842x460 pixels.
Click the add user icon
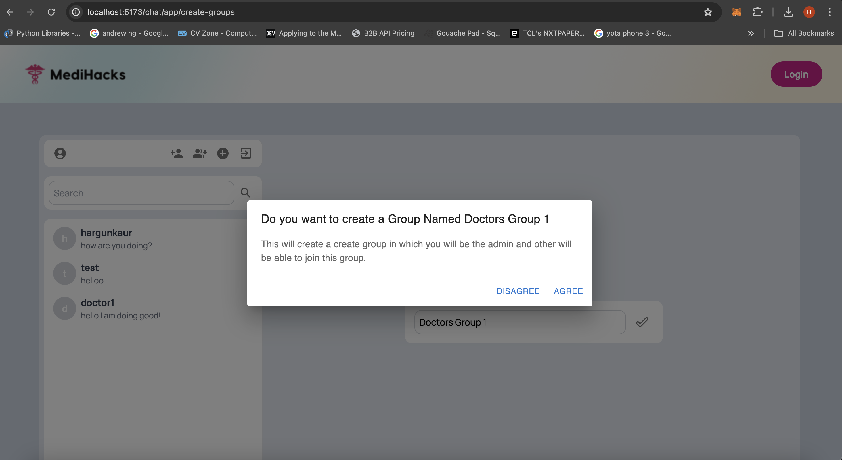177,153
